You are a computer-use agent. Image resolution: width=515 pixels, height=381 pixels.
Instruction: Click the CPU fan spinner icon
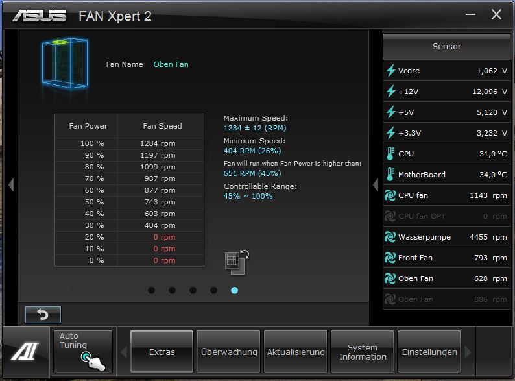coord(390,195)
